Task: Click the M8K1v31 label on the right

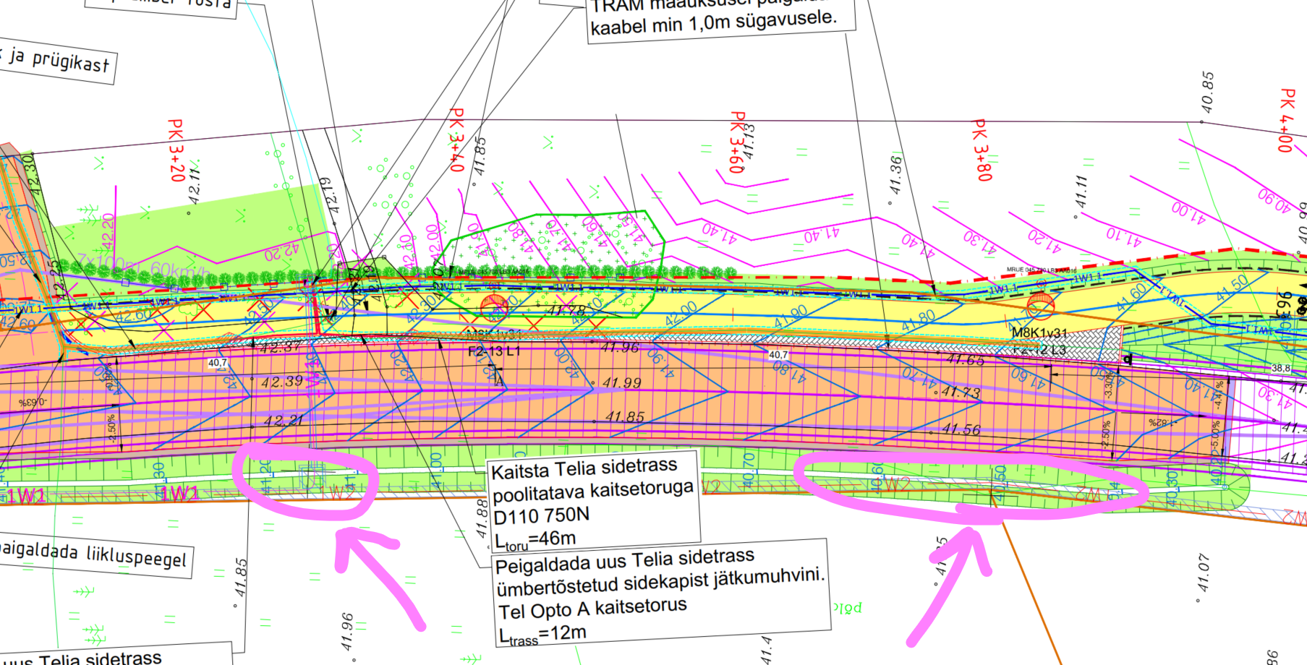Action: [x=1039, y=333]
